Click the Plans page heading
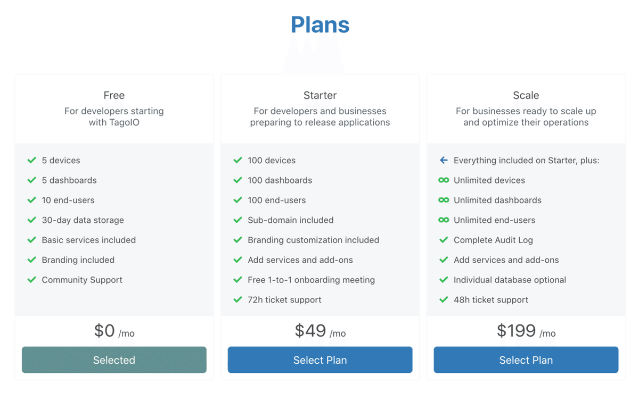 tap(320, 25)
